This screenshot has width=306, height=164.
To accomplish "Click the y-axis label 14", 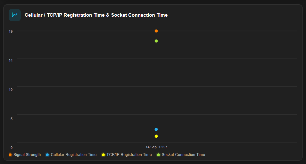I will click(x=11, y=60).
